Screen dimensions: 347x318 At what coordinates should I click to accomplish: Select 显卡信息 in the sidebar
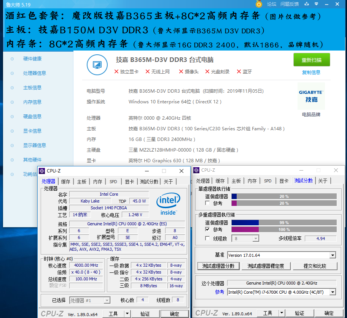[32, 131]
